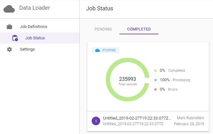
Task: Click the Job Status clipboard icon
Action: [15, 38]
